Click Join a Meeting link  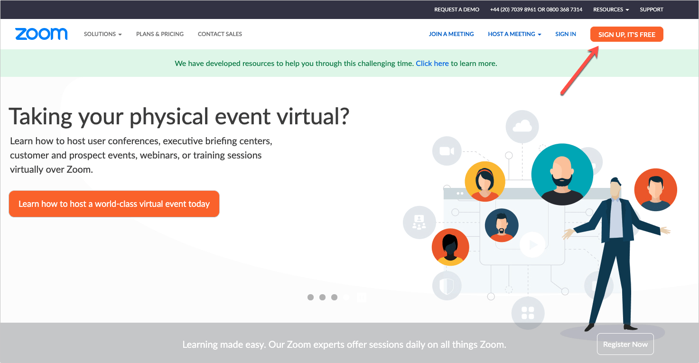[451, 34]
